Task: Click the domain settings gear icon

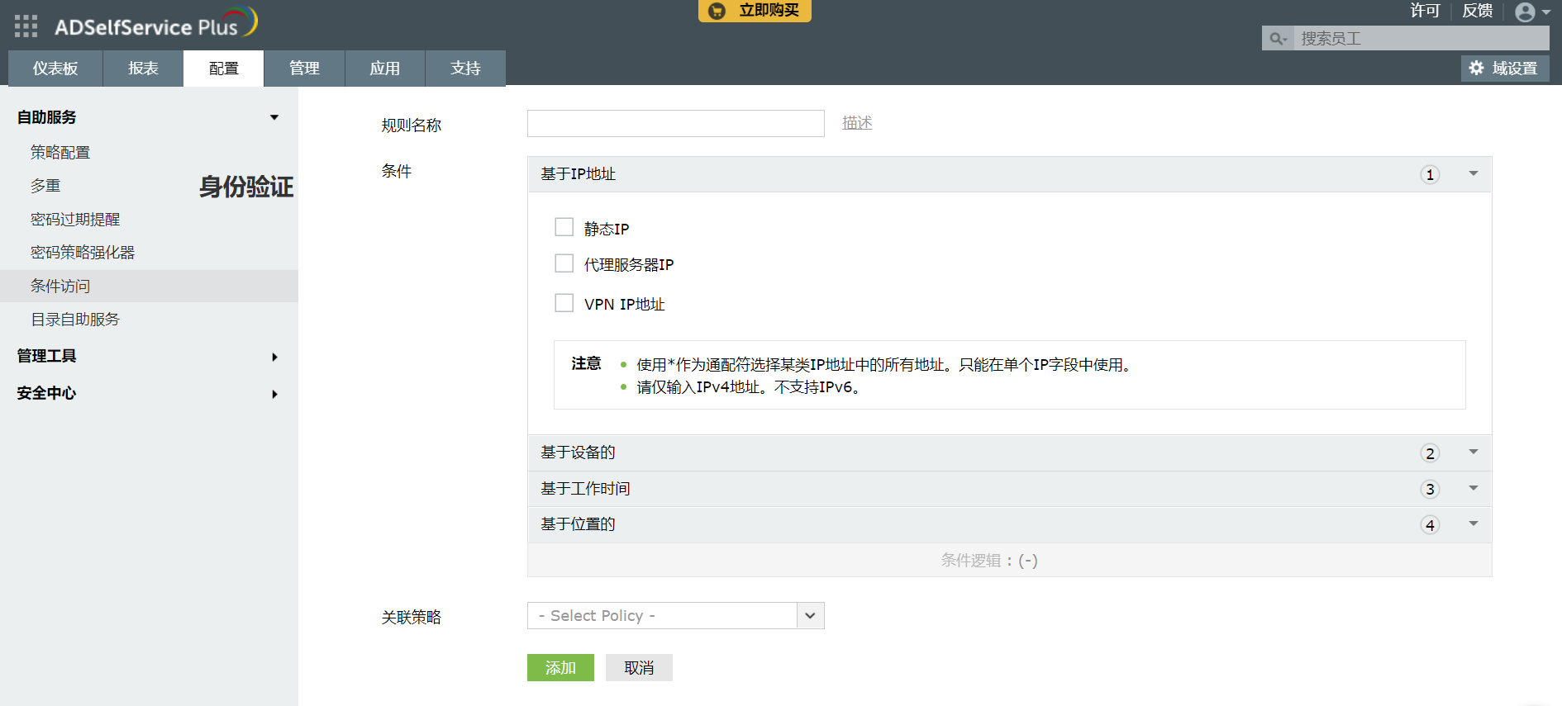Action: click(1477, 69)
